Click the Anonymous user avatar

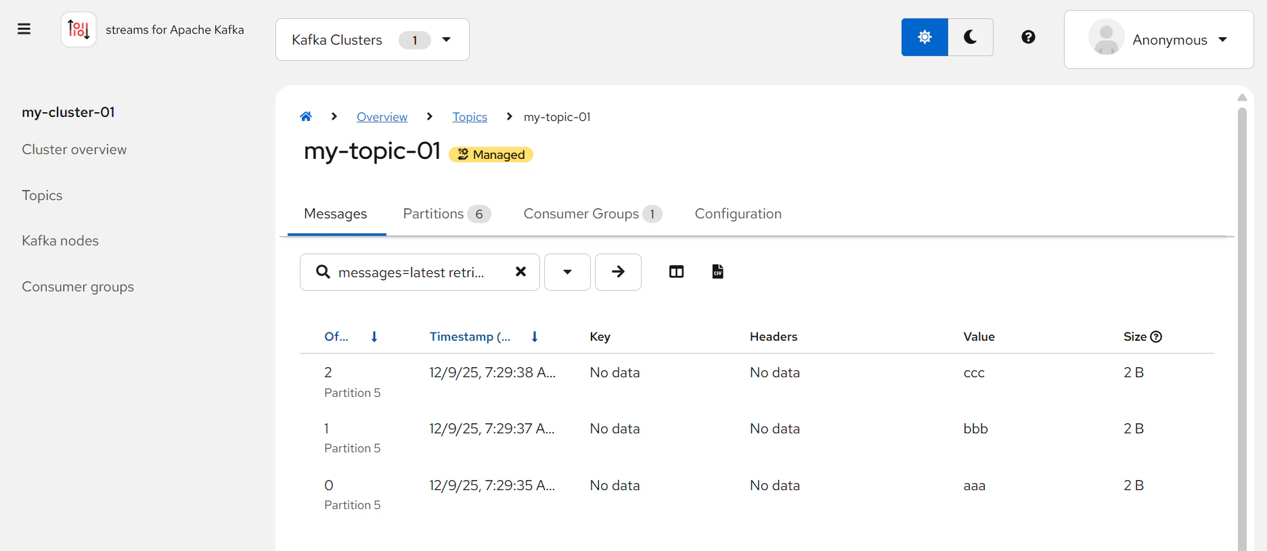1106,37
